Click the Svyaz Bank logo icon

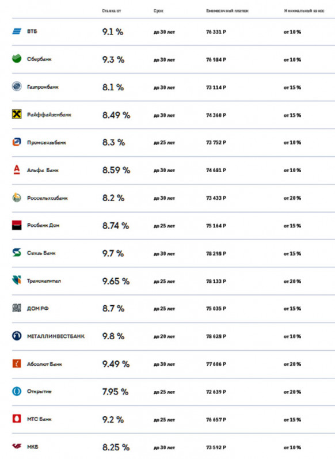(x=17, y=253)
